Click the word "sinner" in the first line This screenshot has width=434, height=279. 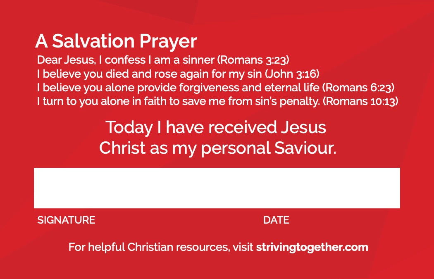click(200, 60)
